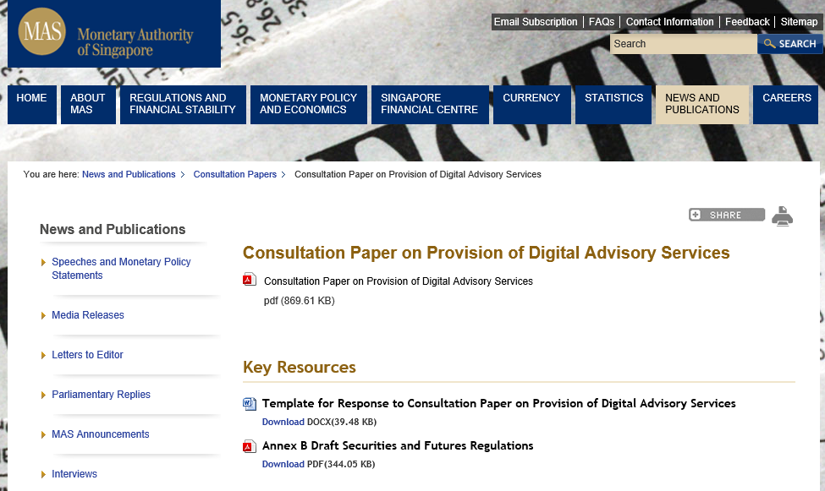
Task: Open the Monetary Policy and Economics menu
Action: [308, 104]
